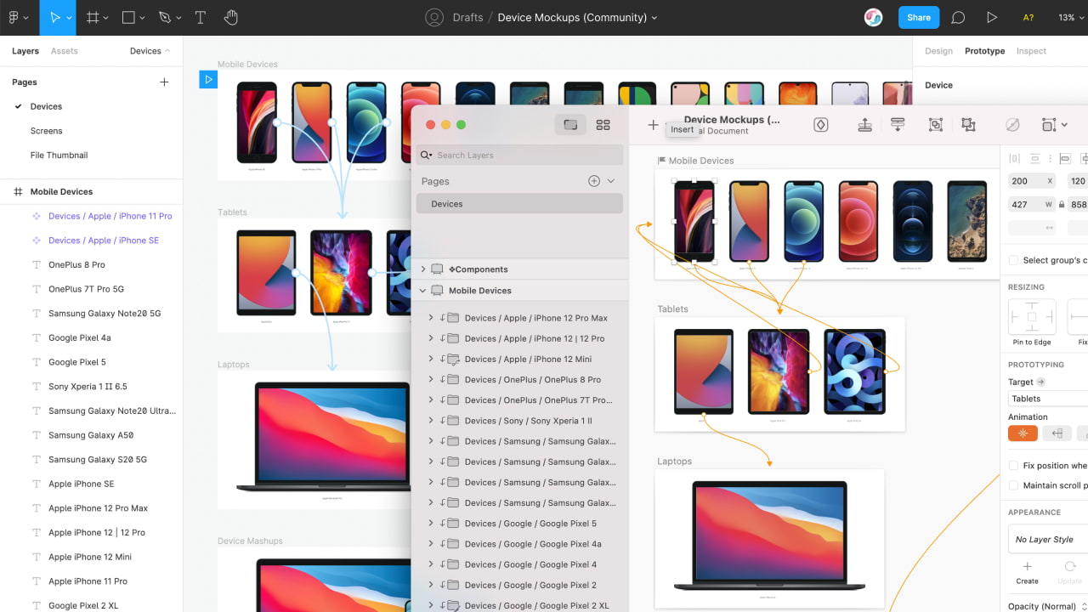This screenshot has width=1088, height=612.
Task: Click the X position field showing 200
Action: (x=1032, y=181)
